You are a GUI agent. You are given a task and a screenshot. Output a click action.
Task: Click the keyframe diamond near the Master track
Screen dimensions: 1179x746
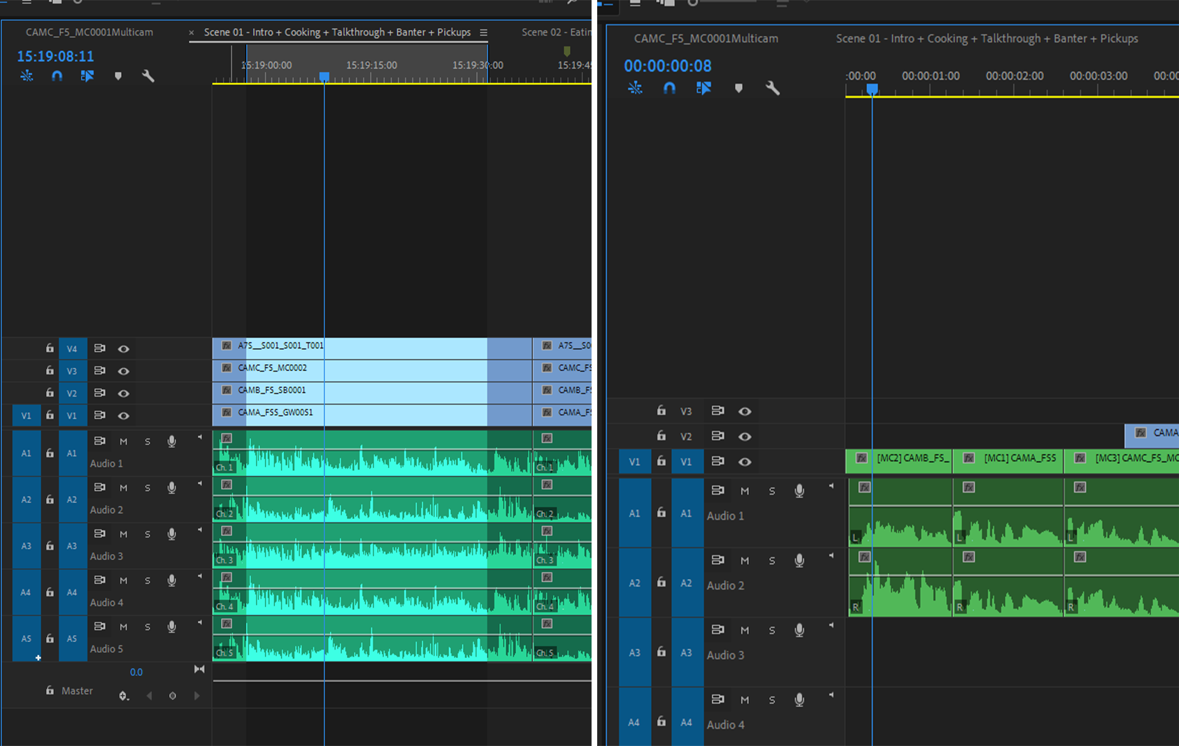pos(173,696)
